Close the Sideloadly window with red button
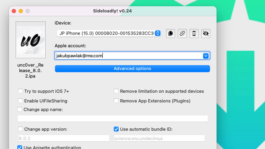Screen dimensions: 265x149 (x=14, y=11)
